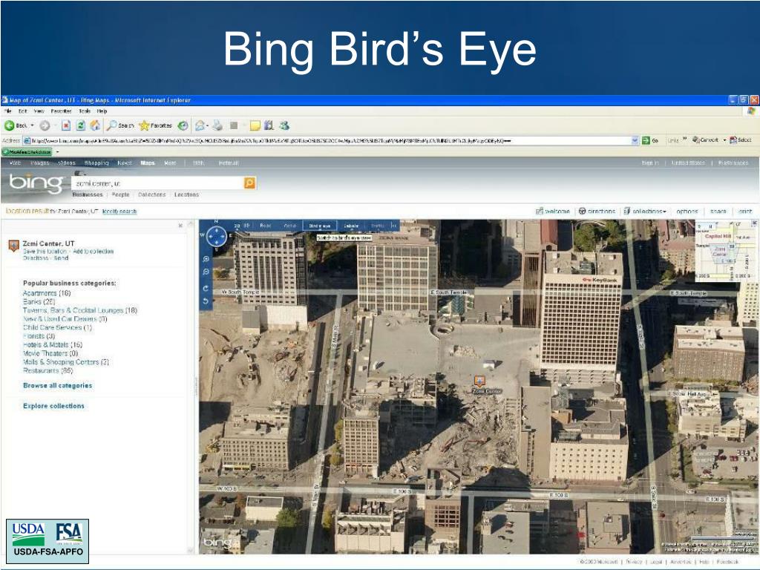Click the red Stop icon in the IE toolbar
Screen dimensions: 760x570
(66, 125)
